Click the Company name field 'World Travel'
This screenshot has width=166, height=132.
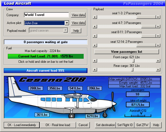(47, 15)
